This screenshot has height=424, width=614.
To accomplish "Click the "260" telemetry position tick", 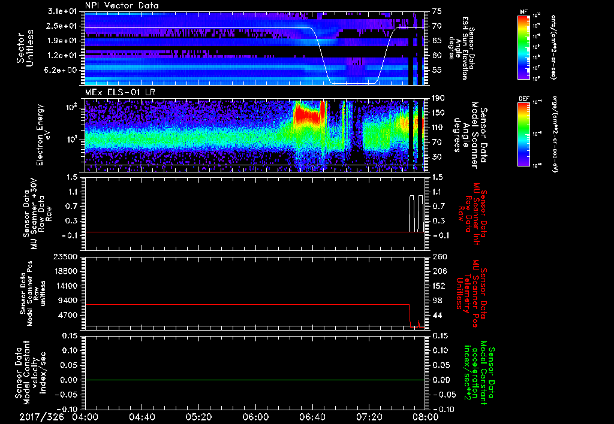I will [x=439, y=257].
